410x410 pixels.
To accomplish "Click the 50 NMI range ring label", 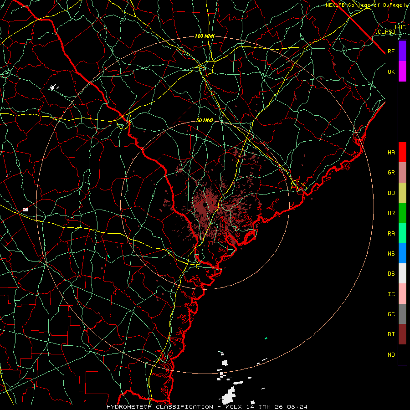I will point(205,120).
